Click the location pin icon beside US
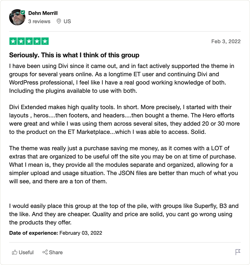250x265 pixels. (59, 21)
